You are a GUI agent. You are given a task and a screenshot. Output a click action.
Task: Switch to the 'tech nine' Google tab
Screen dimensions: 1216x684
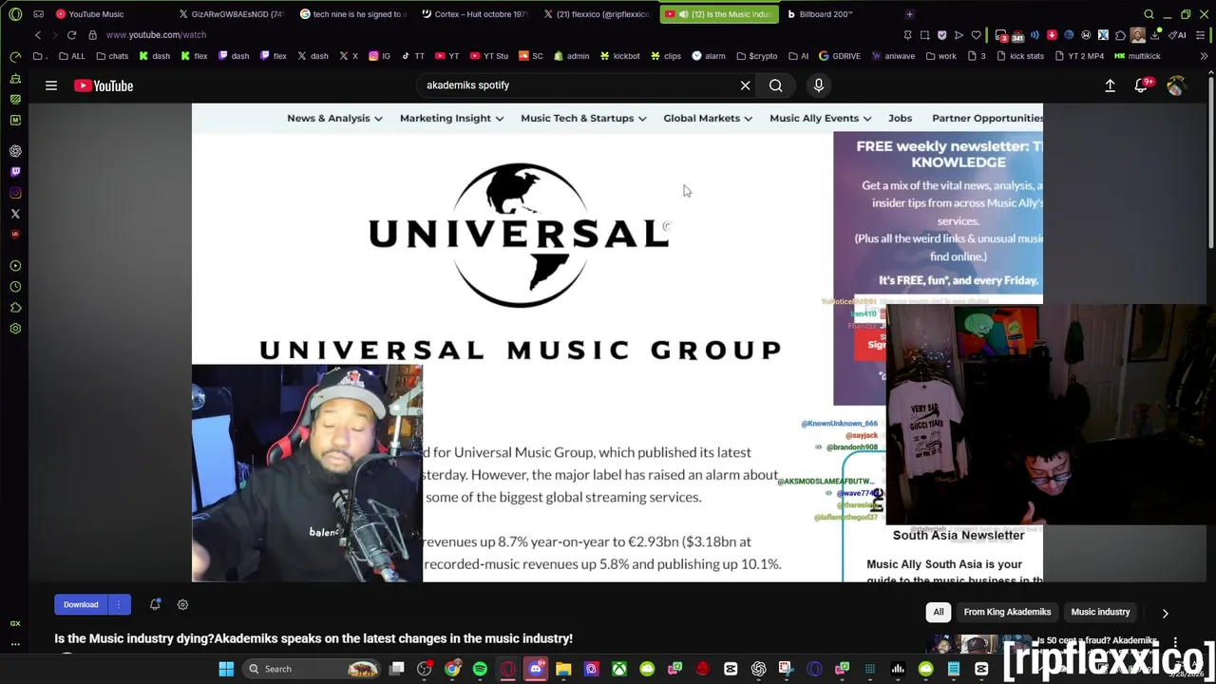(354, 14)
